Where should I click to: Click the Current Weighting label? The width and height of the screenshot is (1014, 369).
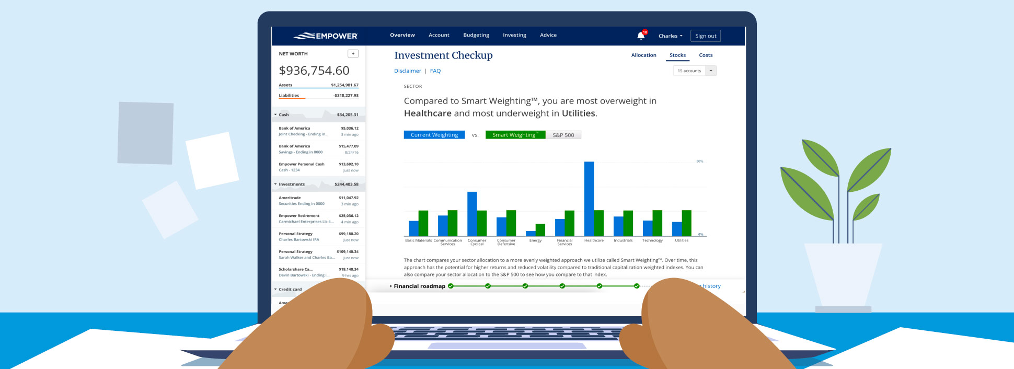434,135
